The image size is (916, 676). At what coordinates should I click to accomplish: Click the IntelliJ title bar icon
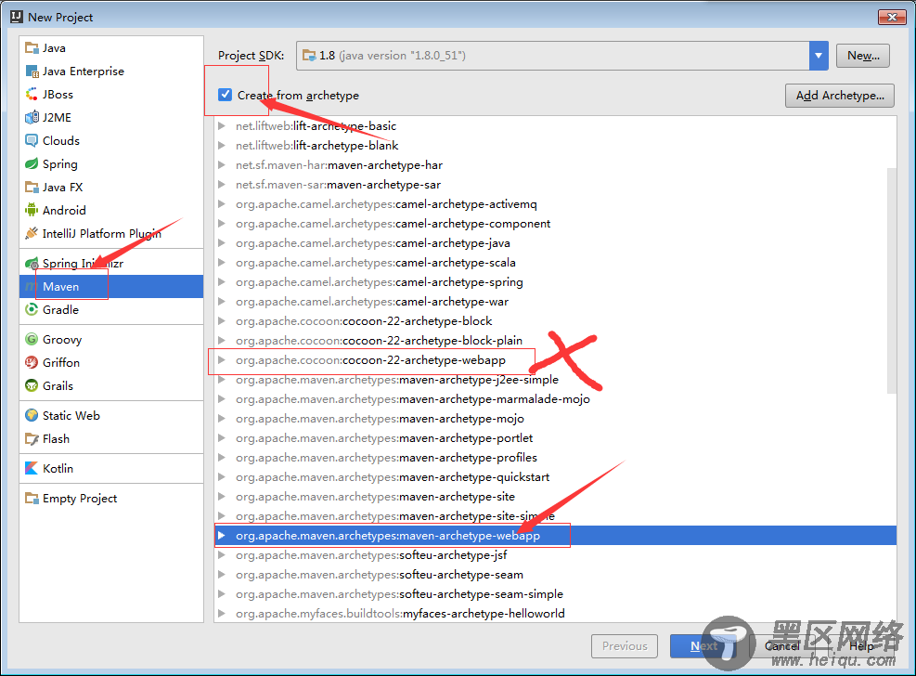[17, 17]
